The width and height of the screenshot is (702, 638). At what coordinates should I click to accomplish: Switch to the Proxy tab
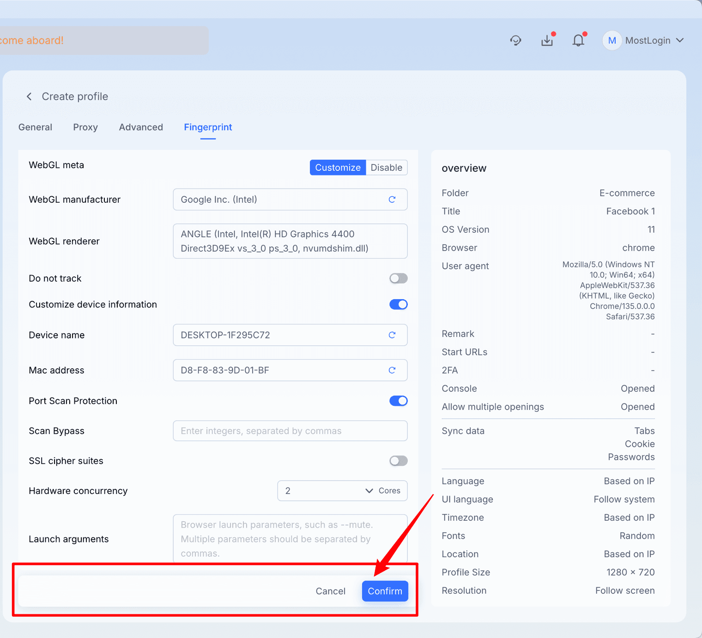(x=85, y=127)
